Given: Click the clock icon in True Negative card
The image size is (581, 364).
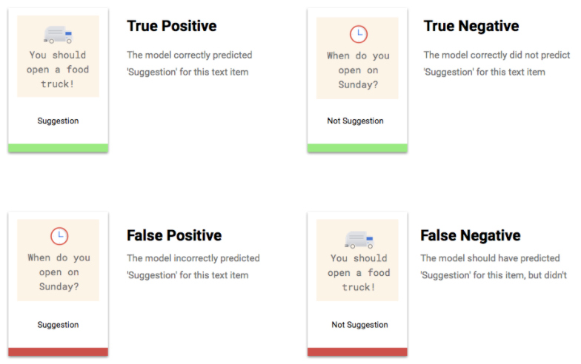Looking at the screenshot, I should point(359,34).
